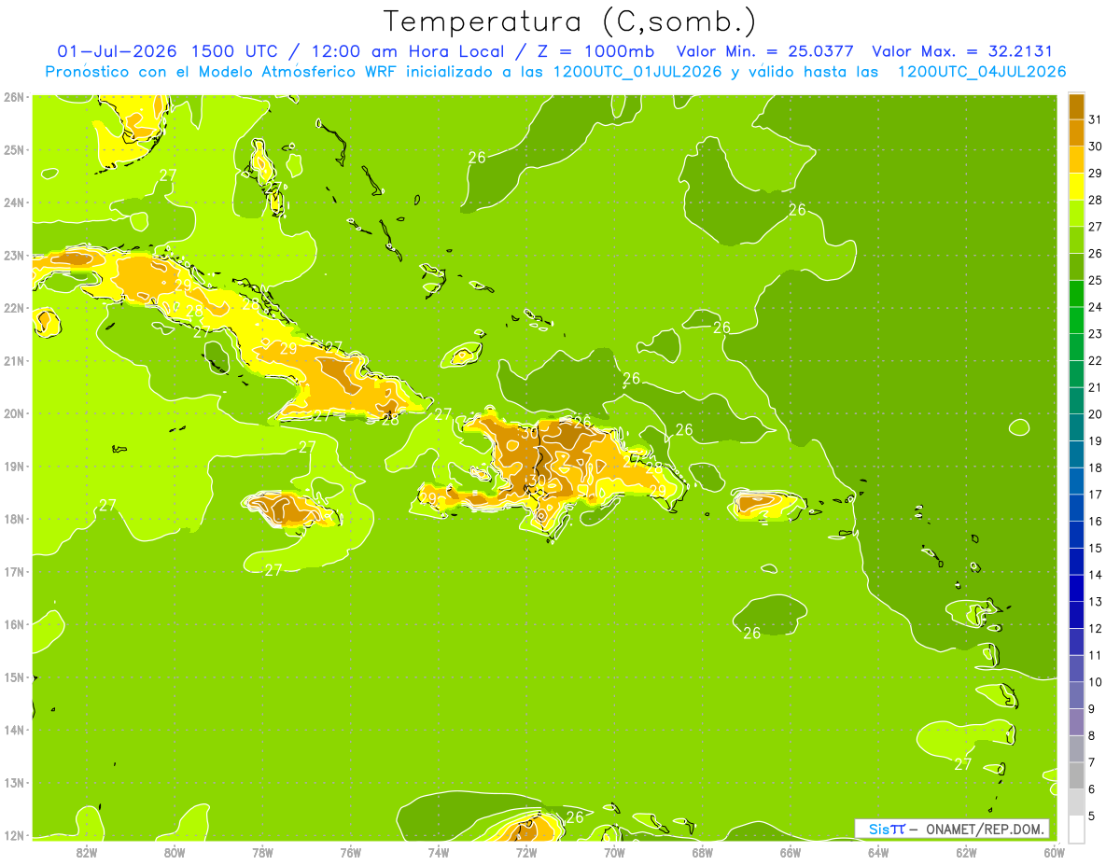The image size is (1120, 865).
Task: Click the '15N' latitude axis label
Action: (13, 677)
